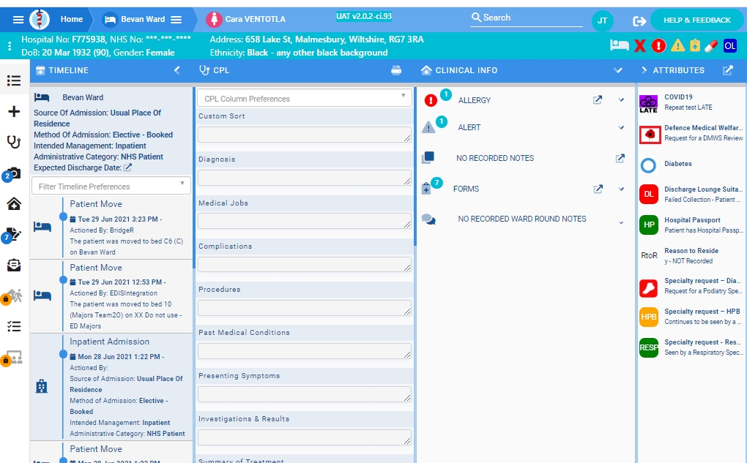Click the Procedures text box
The height and width of the screenshot is (463, 747).
click(x=305, y=308)
